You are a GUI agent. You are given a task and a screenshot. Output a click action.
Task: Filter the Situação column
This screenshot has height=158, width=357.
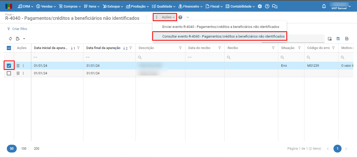[x=299, y=48]
